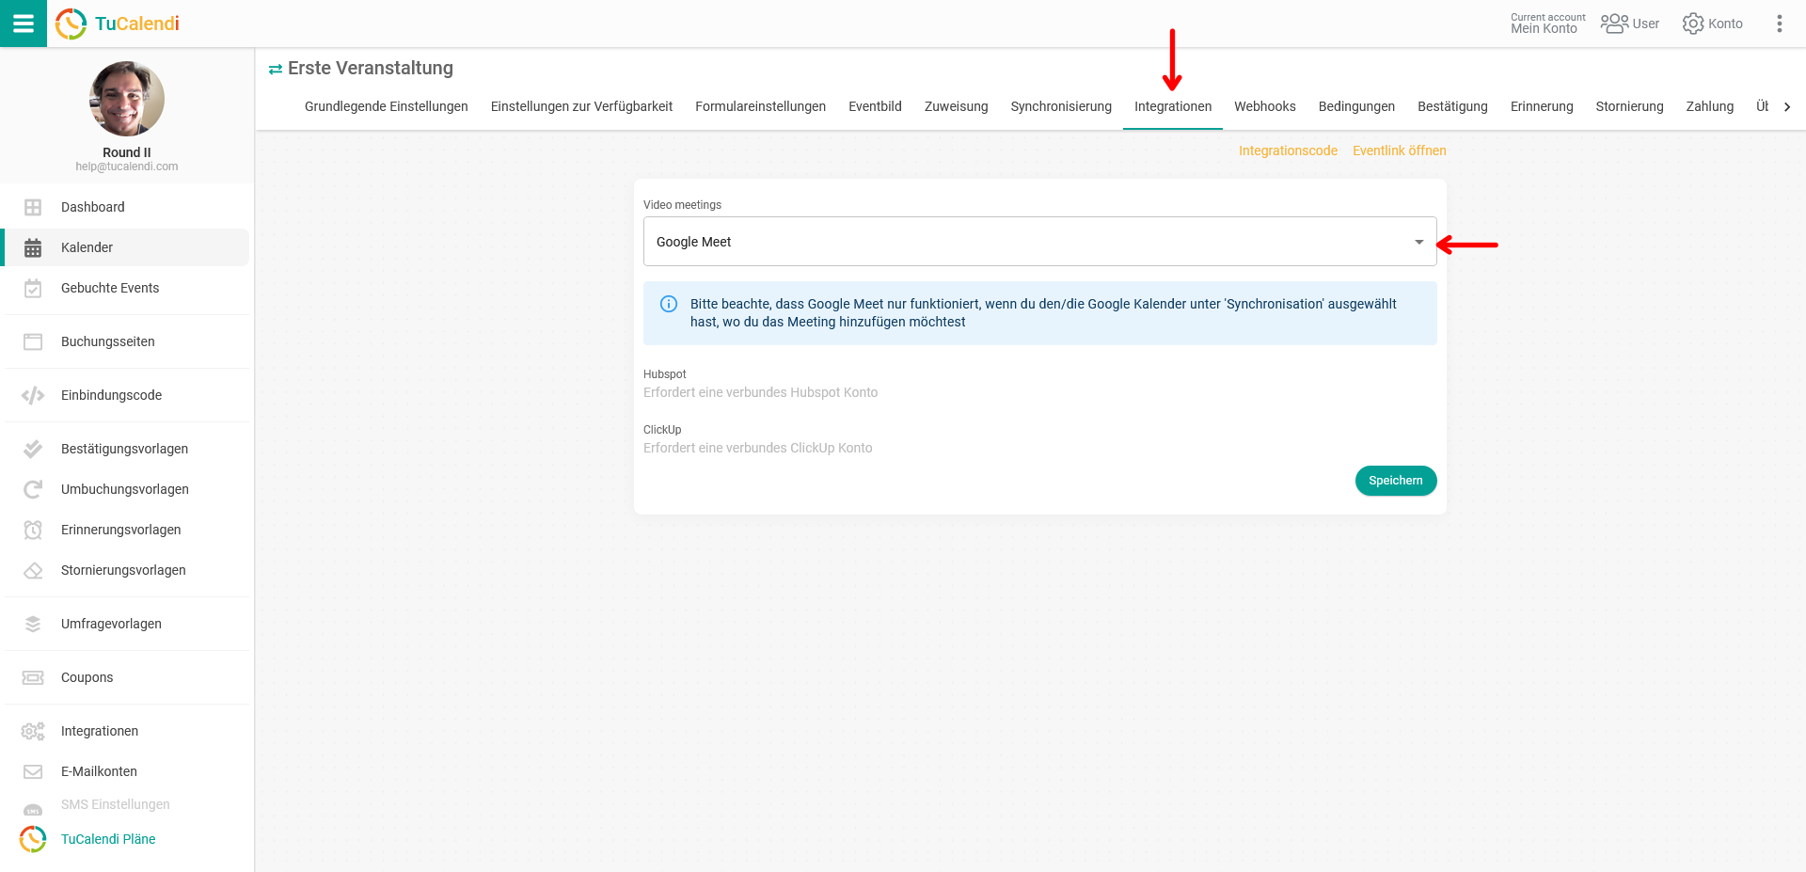The width and height of the screenshot is (1806, 872).
Task: Open the three-dot more options menu
Action: 1779,24
